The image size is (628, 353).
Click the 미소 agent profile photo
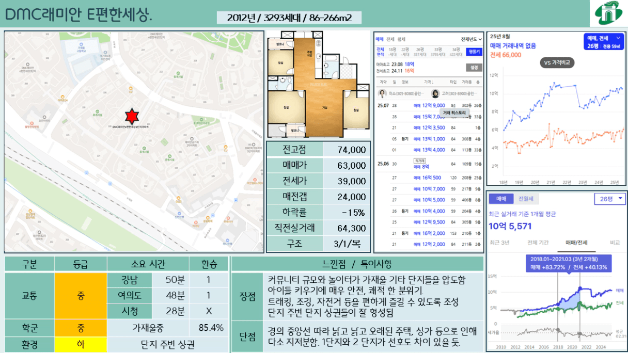(383, 93)
